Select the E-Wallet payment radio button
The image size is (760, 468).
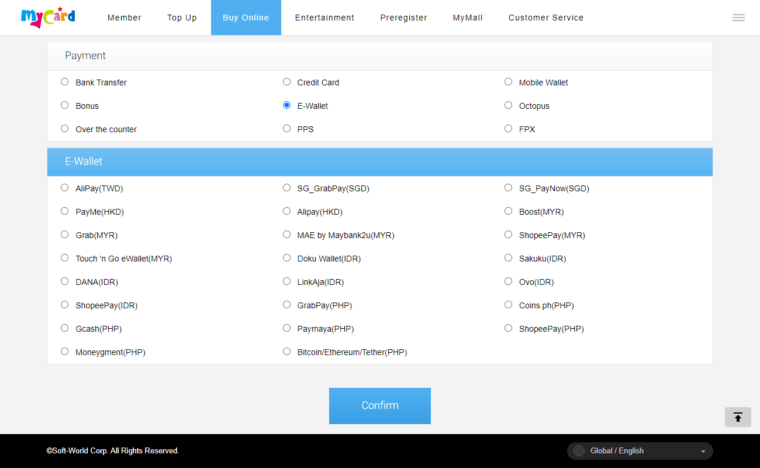point(286,105)
